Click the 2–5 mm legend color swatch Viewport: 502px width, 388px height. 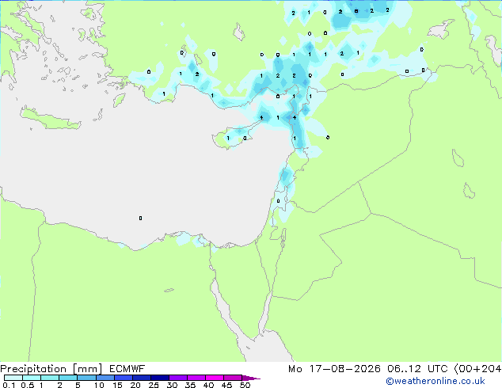pyautogui.click(x=68, y=378)
